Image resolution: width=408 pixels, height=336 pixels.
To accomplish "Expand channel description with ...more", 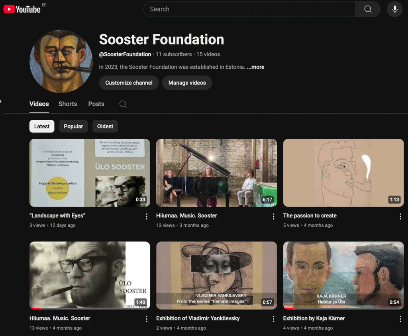I will click(x=255, y=67).
